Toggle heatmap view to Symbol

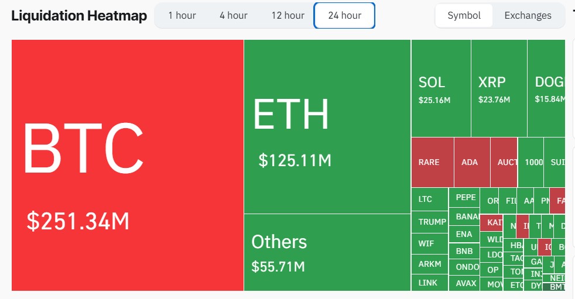click(x=464, y=15)
